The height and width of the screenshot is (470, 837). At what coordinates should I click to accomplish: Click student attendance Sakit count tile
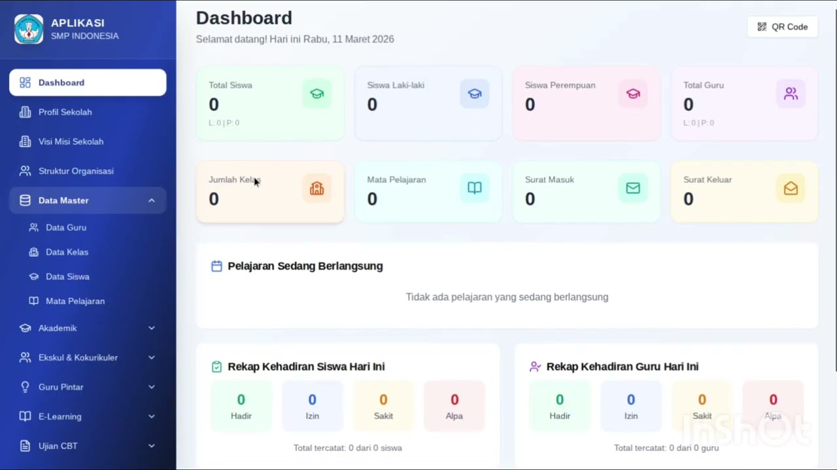[383, 406]
